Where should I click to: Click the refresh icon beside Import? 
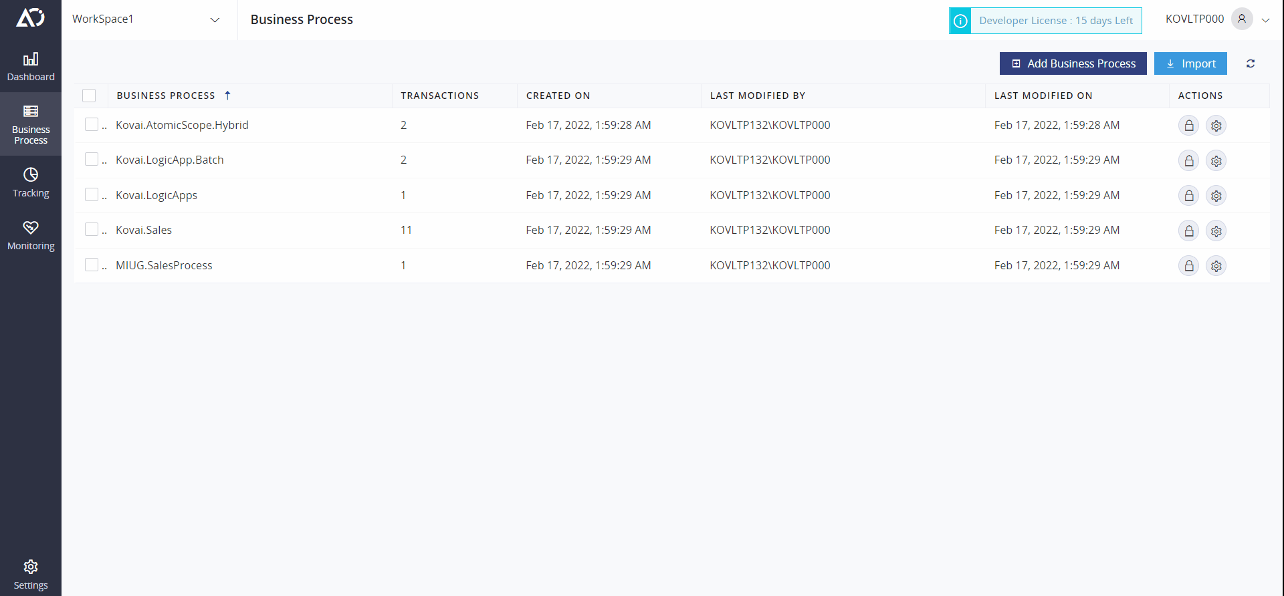(1250, 63)
